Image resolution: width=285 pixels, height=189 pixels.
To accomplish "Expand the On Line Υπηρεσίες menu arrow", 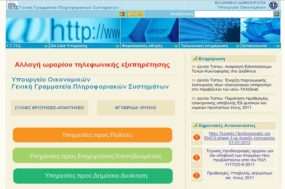I will coord(118,46).
